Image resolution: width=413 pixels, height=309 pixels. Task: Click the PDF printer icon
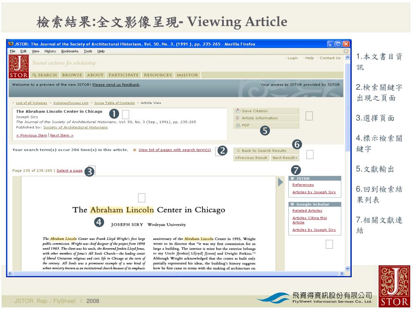click(238, 126)
